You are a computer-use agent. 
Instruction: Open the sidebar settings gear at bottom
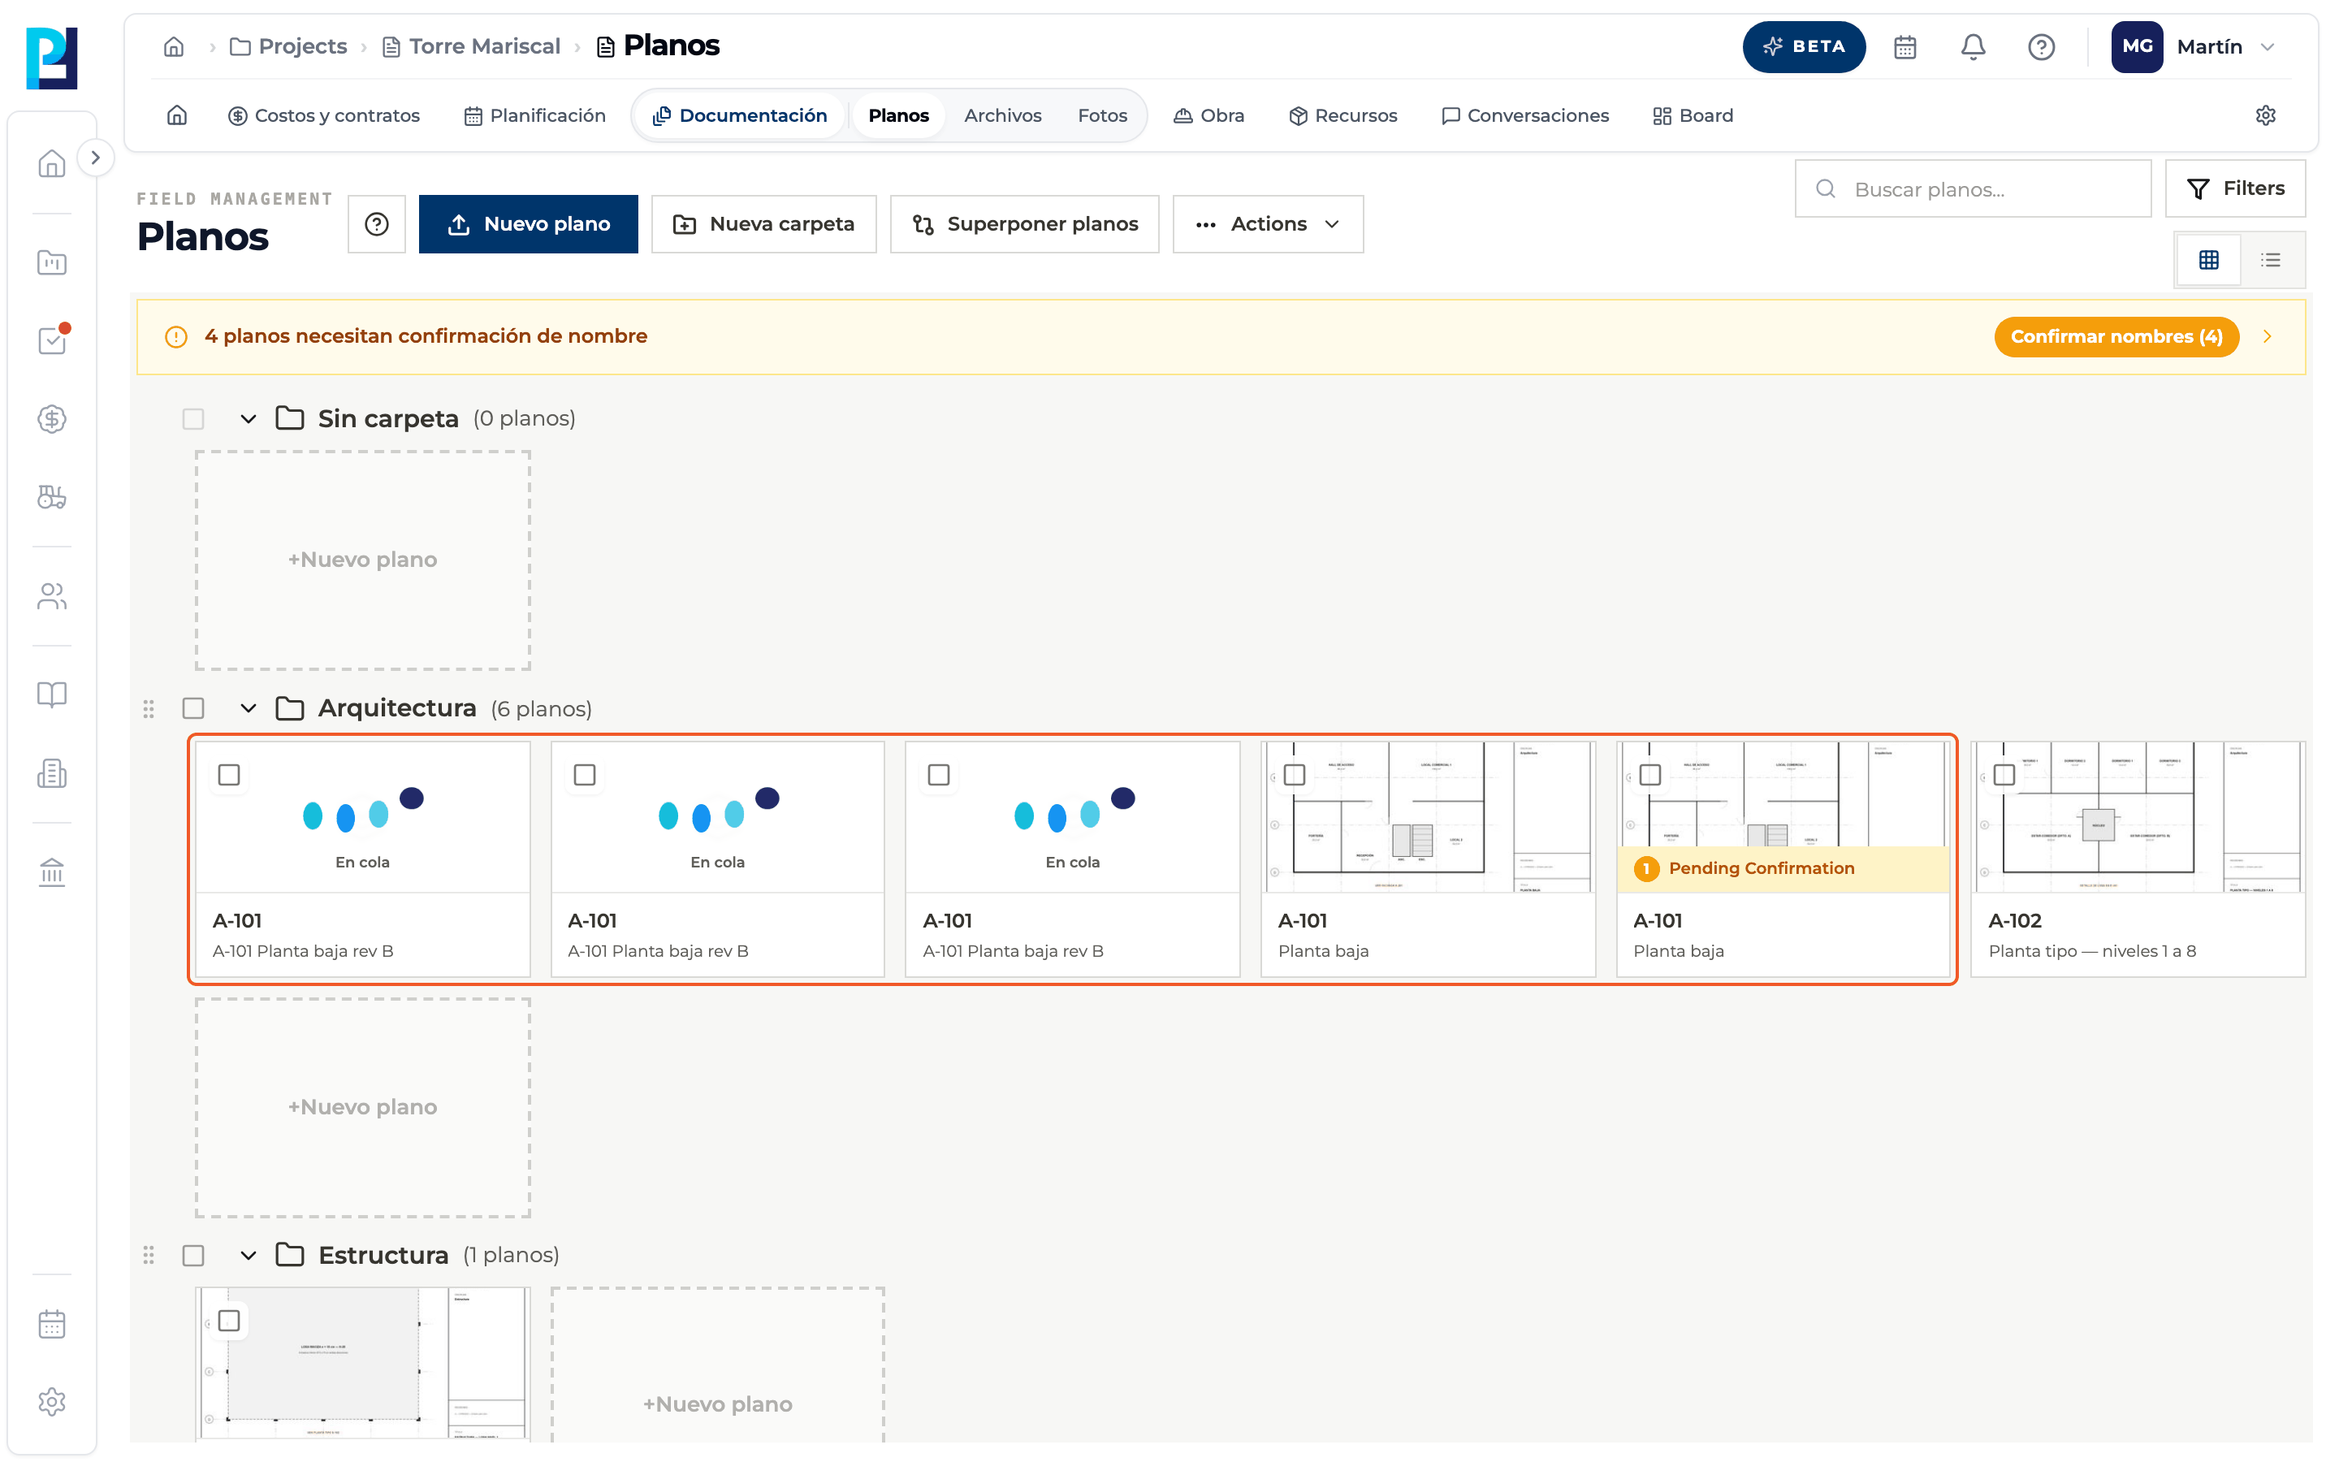pyautogui.click(x=52, y=1401)
